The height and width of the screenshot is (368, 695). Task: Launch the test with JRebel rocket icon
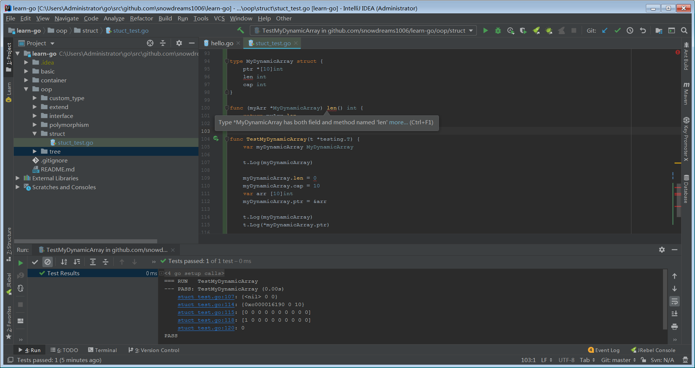(536, 30)
